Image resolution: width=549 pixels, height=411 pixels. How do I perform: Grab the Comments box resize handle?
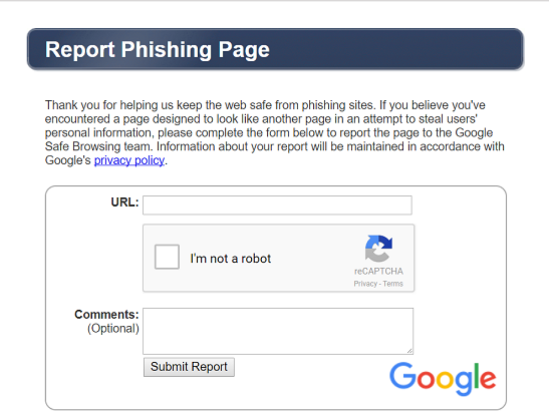(x=410, y=351)
